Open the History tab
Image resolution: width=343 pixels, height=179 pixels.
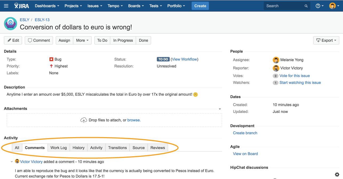coord(78,148)
